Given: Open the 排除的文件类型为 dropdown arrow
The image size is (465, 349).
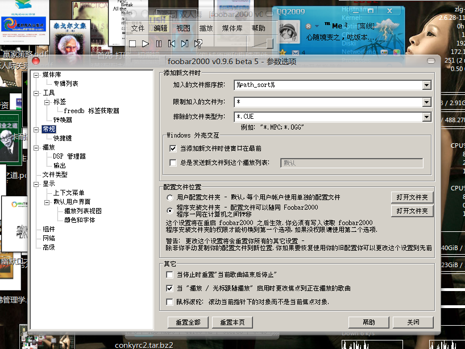Looking at the screenshot, I should point(426,117).
